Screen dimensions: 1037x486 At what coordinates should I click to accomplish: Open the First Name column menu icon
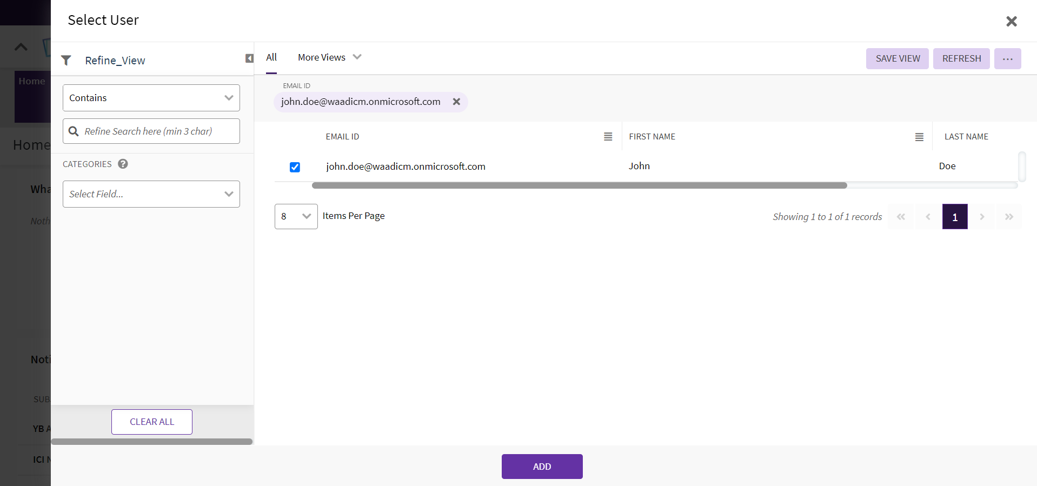coord(919,137)
